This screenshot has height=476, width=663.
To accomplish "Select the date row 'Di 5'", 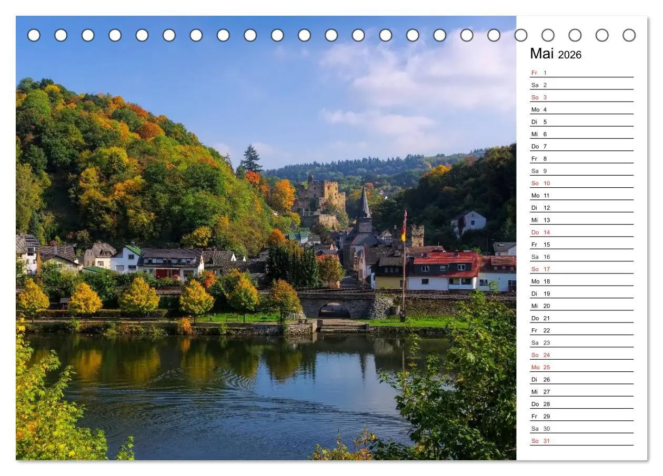I will coord(581,121).
